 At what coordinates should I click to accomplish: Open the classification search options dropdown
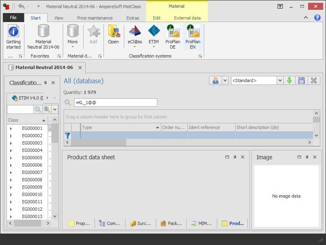tap(55, 109)
